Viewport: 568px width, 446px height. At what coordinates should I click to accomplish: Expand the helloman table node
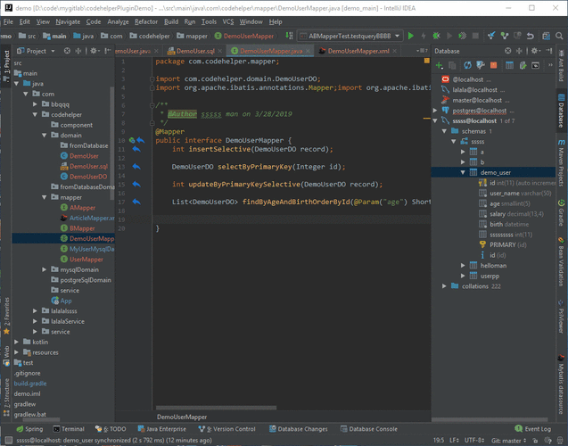(x=463, y=266)
